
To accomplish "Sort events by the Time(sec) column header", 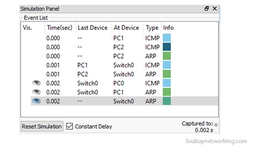I will 59,28.
